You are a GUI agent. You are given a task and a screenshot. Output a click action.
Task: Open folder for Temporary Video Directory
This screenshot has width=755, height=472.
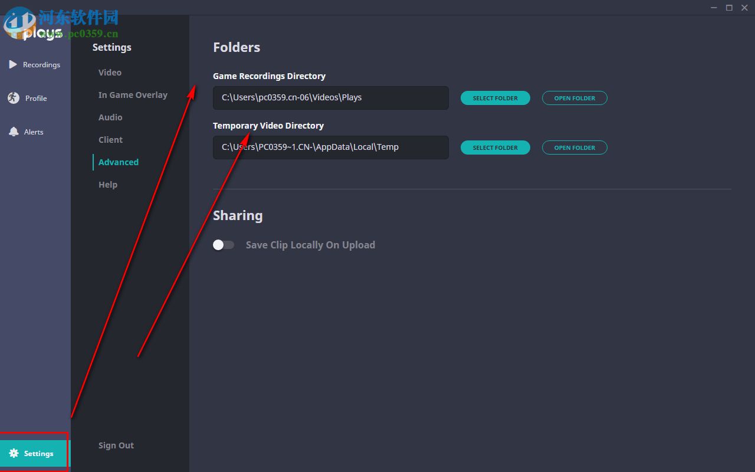pos(575,147)
